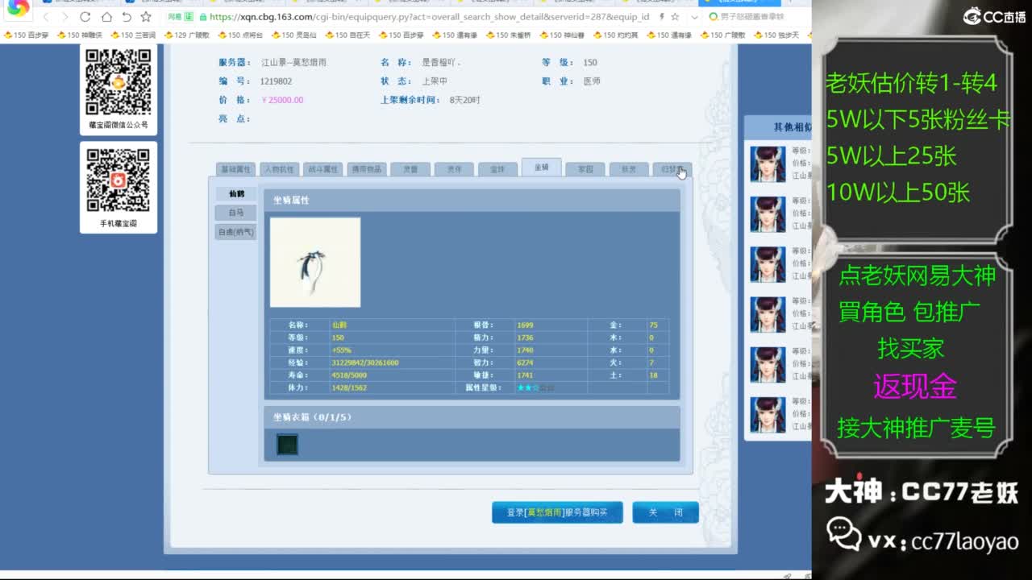Select the 坐骑 tab
Screen dimensions: 1032x580
coord(541,168)
